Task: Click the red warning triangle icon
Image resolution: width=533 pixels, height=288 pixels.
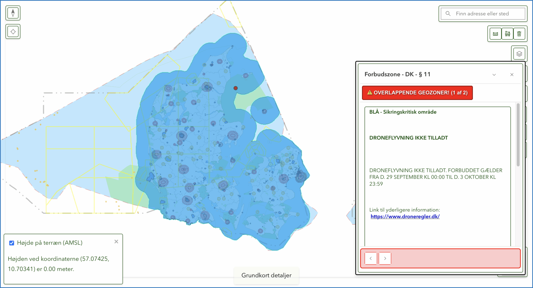Action: point(369,92)
